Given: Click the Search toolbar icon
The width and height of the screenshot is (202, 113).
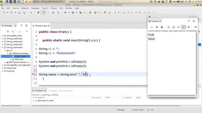Looking at the screenshot, I should click(x=115, y=13).
